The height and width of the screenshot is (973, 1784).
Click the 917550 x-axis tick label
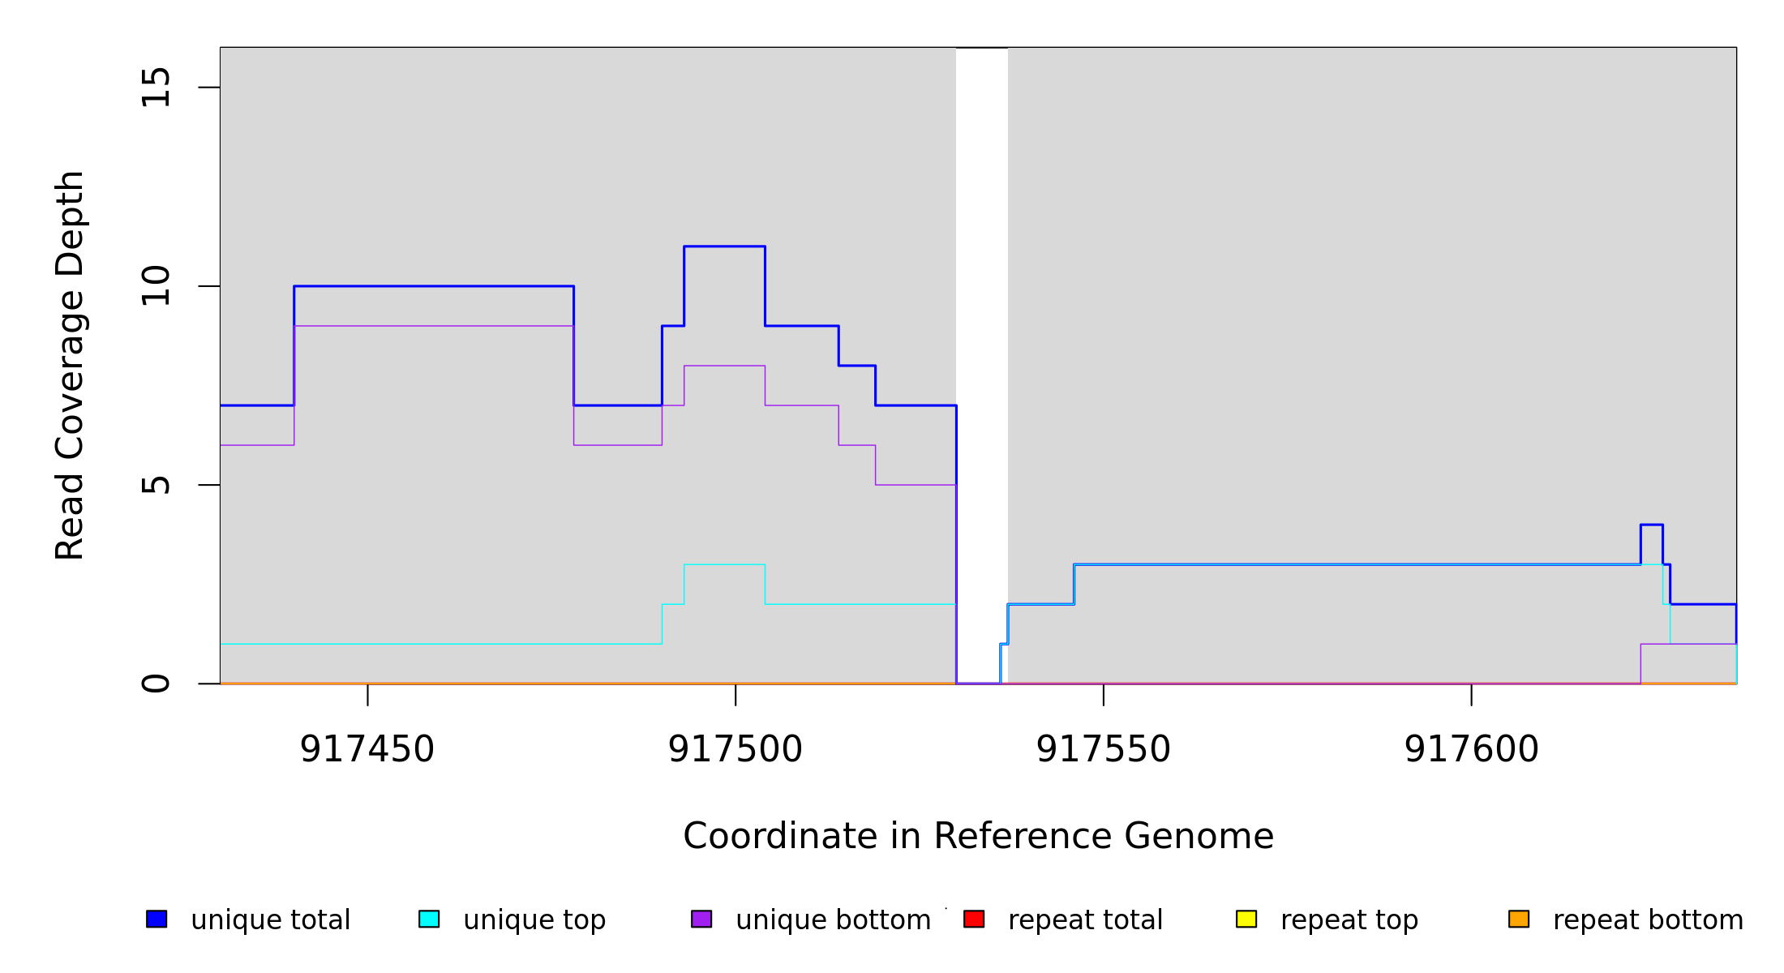click(1104, 749)
